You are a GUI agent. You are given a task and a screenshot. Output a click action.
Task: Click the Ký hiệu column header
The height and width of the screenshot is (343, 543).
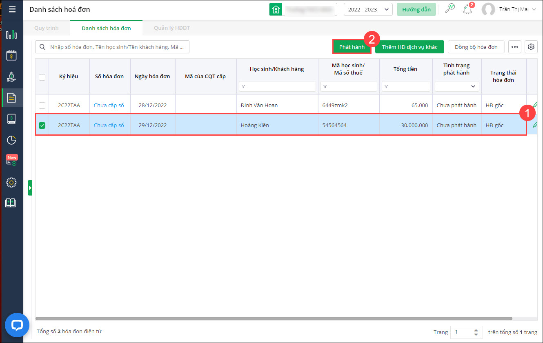(x=69, y=76)
